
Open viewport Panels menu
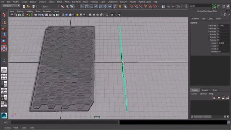pyautogui.click(x=56, y=11)
